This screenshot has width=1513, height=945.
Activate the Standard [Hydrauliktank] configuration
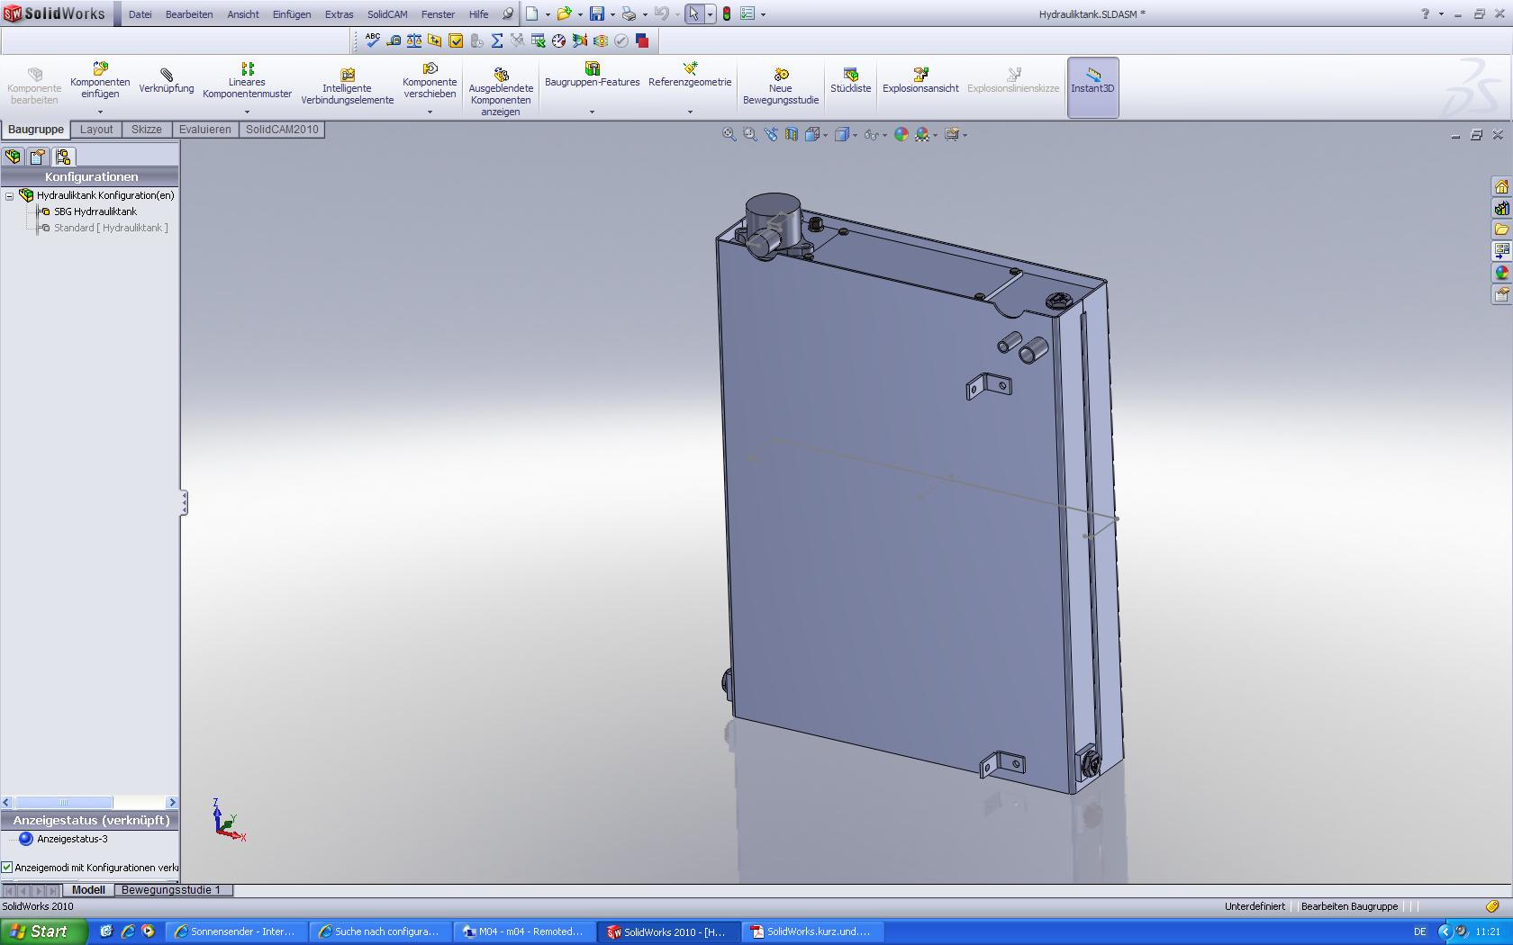click(x=110, y=228)
